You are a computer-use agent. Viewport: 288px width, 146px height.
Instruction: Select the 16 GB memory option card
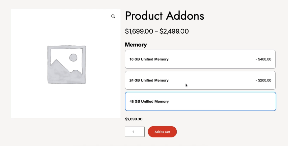(x=200, y=59)
